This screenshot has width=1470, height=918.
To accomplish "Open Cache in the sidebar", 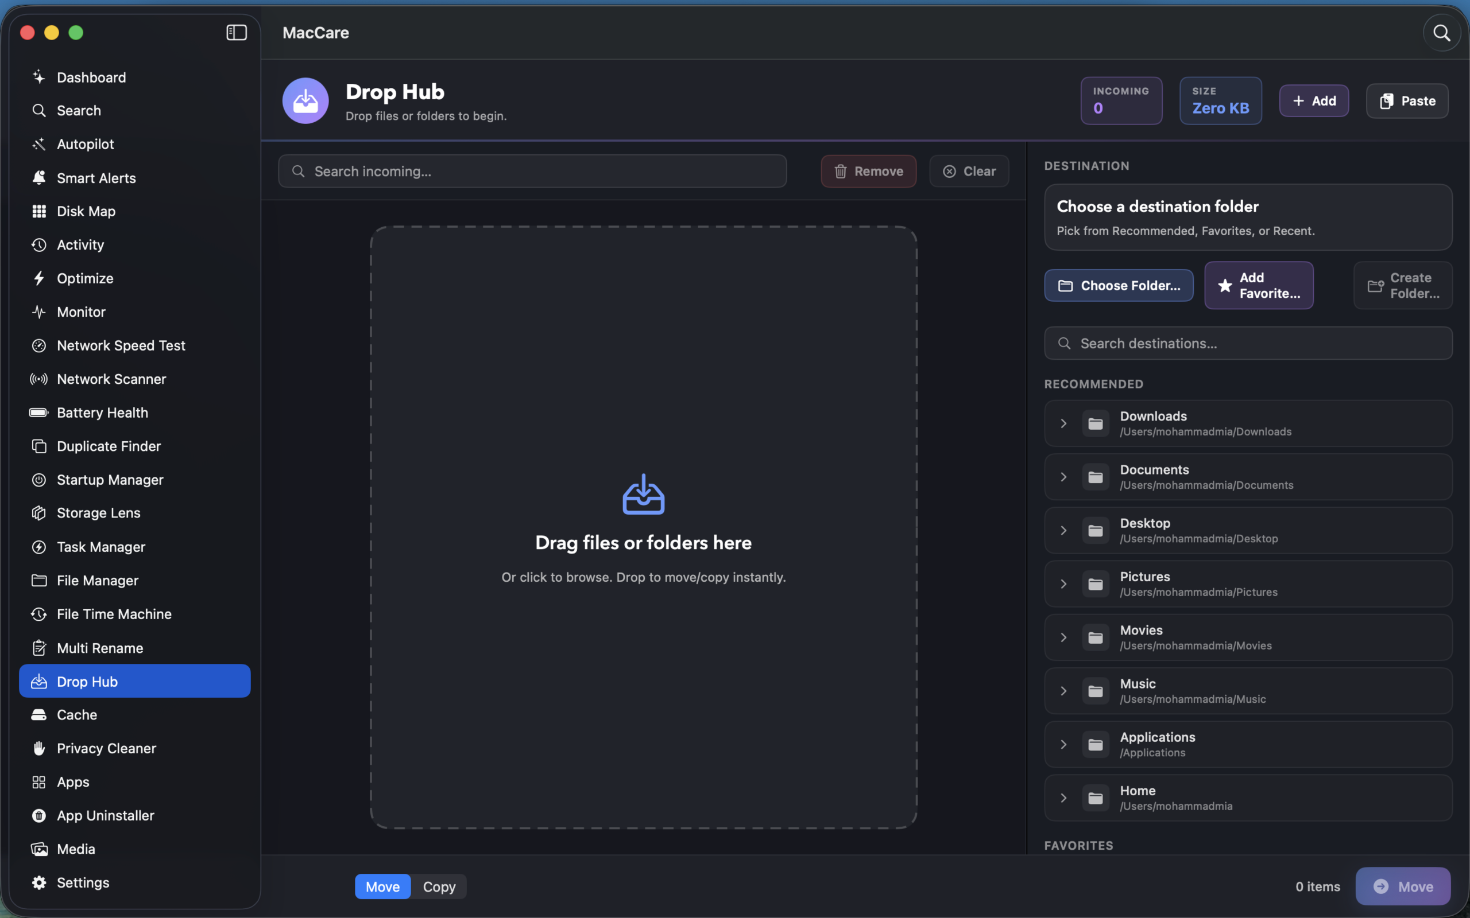I will click(135, 715).
